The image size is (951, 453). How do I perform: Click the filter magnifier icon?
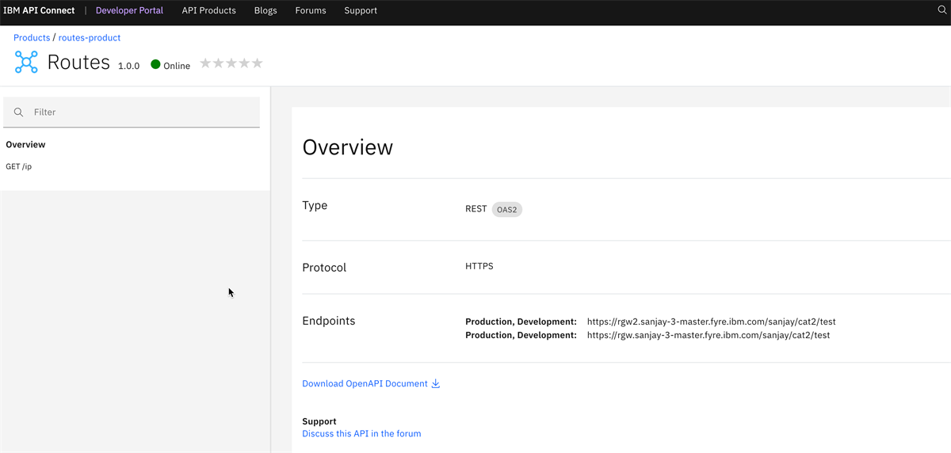(x=18, y=112)
